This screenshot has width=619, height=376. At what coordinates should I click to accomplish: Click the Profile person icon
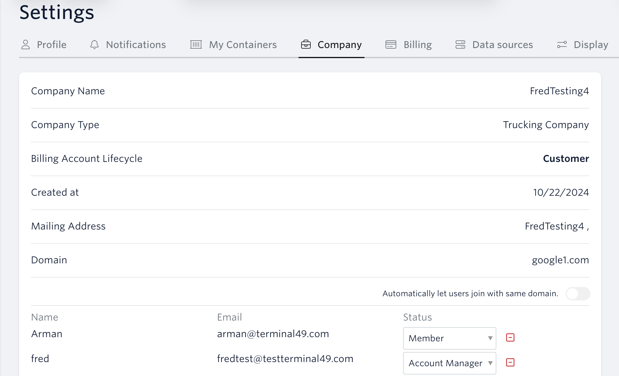[26, 45]
